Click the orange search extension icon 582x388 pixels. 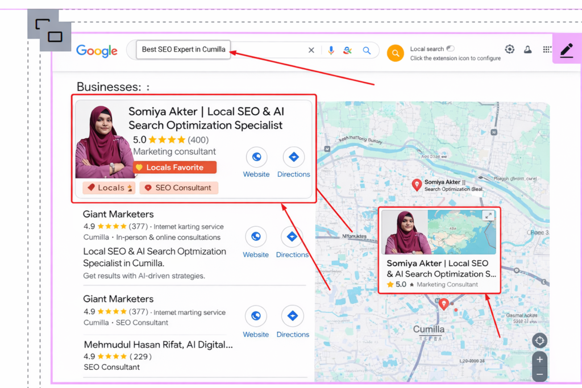click(395, 53)
